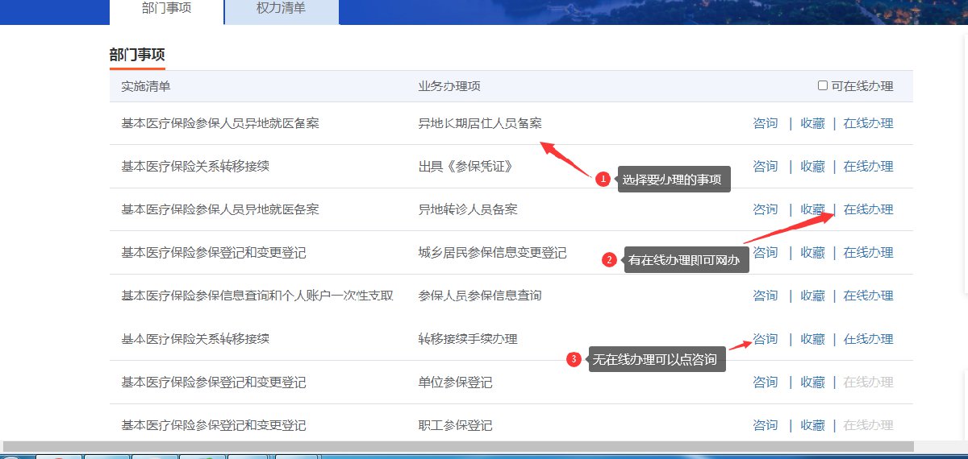Click 基本医疗保险参保登记和变更登记 in the 单位参保登记 row

214,382
